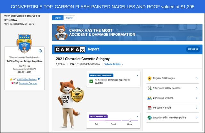Click the globe icon for Last Owned

click(x=150, y=118)
